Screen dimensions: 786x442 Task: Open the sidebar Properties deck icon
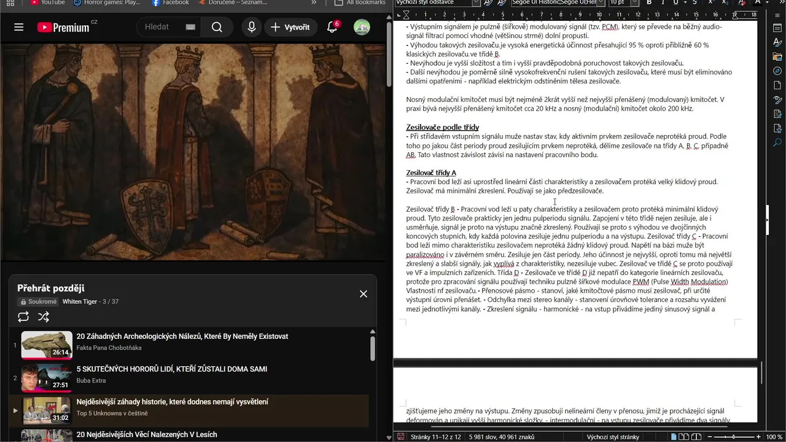click(x=777, y=28)
